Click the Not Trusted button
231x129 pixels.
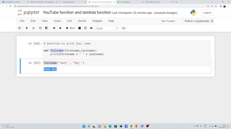(168, 21)
